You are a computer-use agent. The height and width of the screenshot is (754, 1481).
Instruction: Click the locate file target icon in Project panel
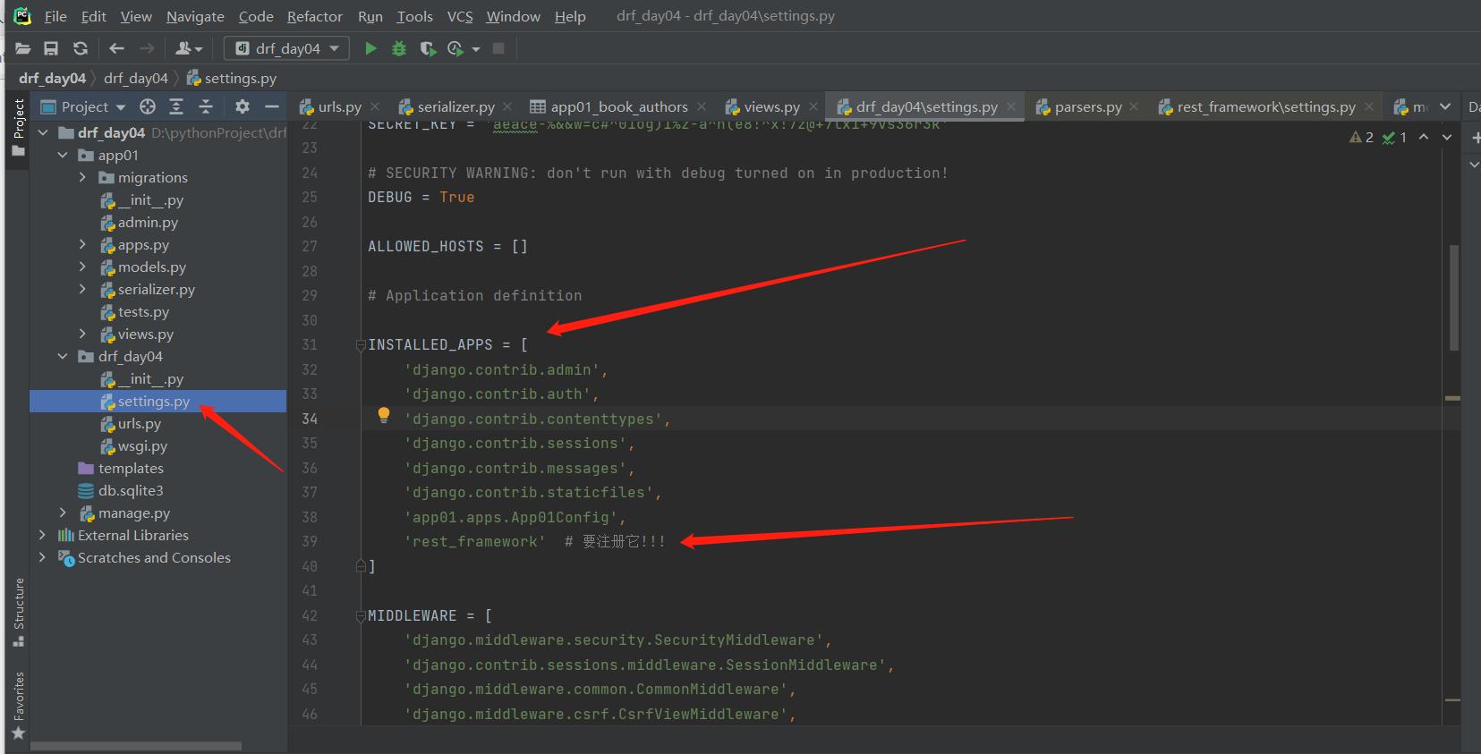148,106
